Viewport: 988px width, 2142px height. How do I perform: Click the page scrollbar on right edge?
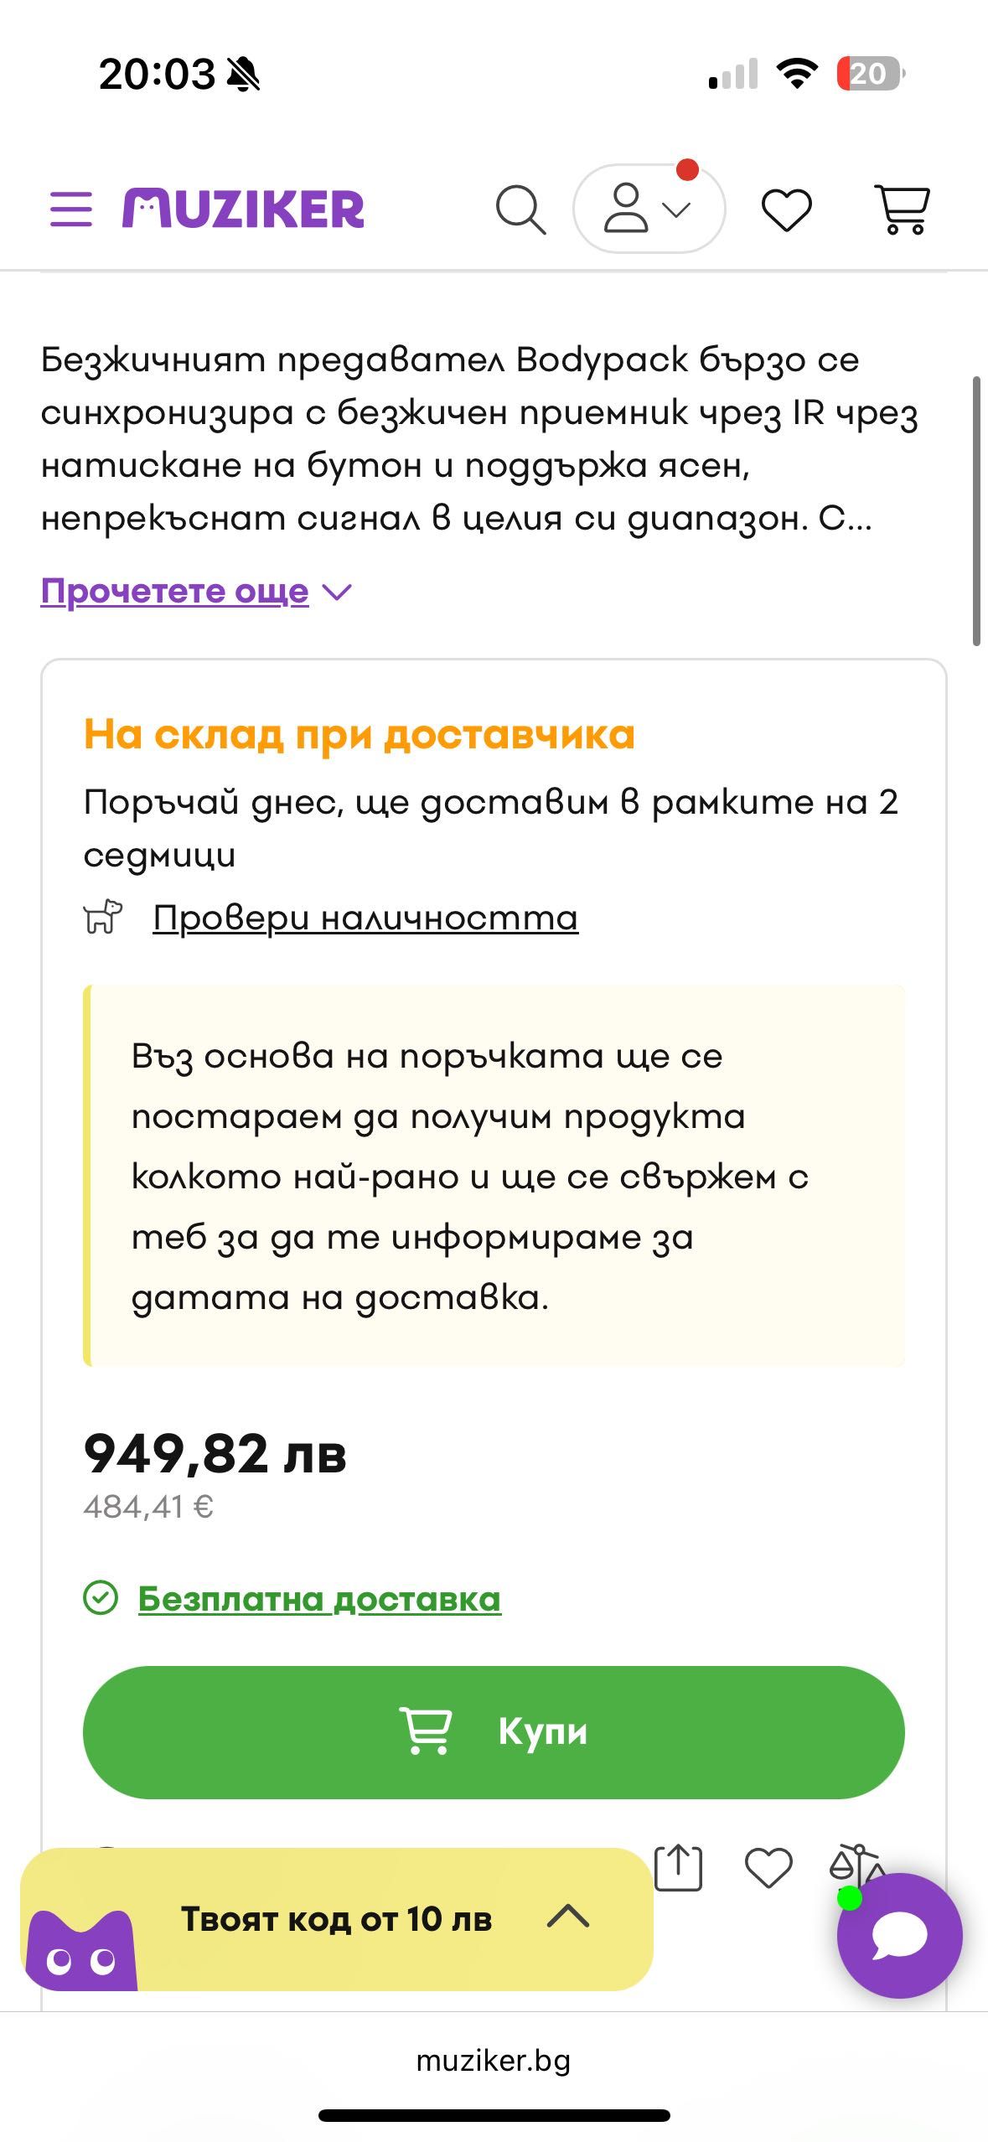coord(976,511)
